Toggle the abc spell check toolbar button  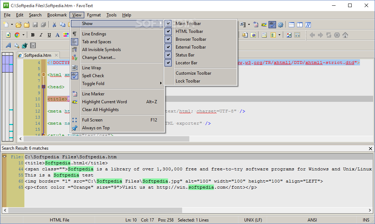272,25
